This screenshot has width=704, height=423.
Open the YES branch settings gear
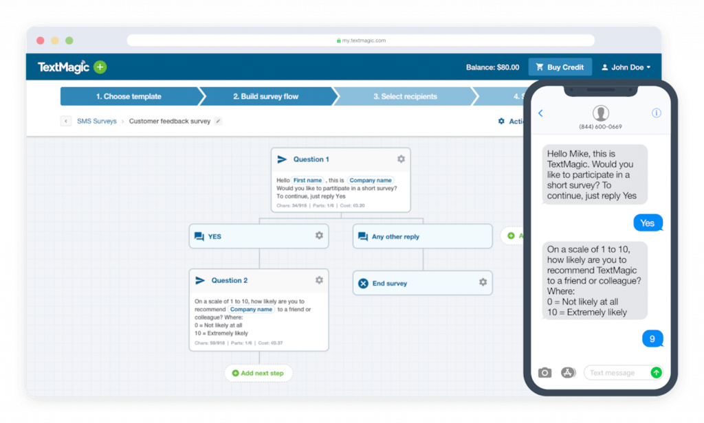[319, 236]
